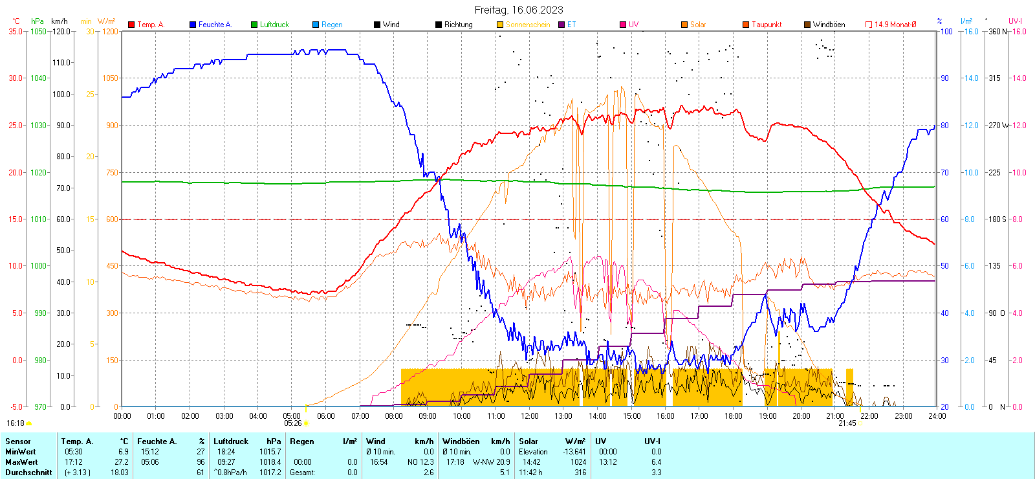The width and height of the screenshot is (1035, 479).
Task: Click the chart title Freitag, 16.06.2023
Action: click(518, 10)
